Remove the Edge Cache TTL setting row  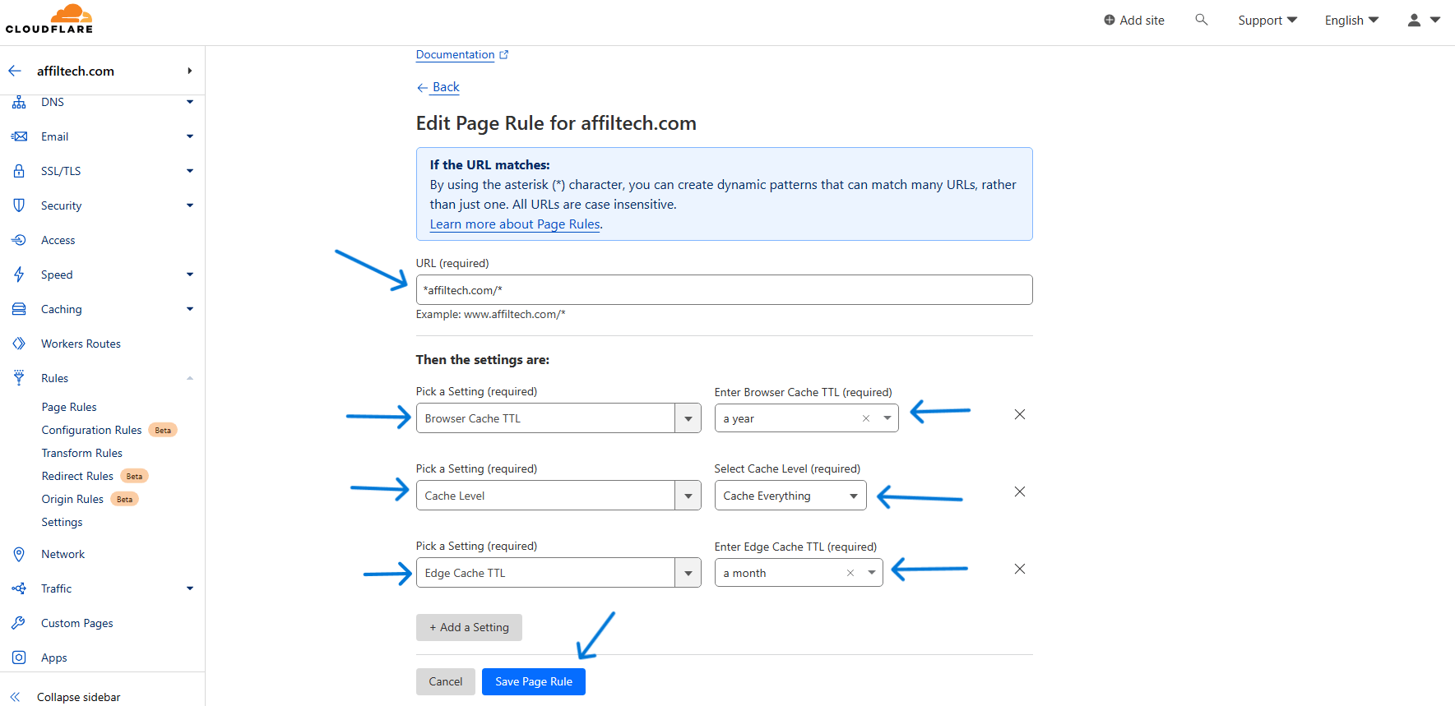[1020, 569]
